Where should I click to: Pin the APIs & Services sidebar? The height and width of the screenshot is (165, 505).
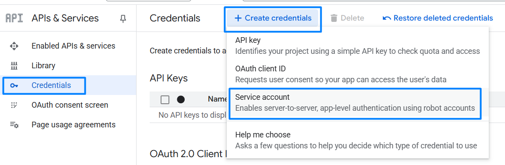click(x=123, y=19)
